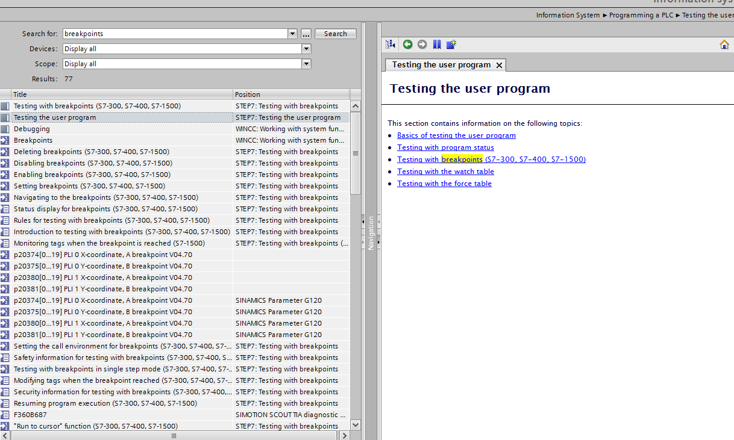The image size is (734, 440).
Task: Select Testing with breakpoints in single step mode
Action: (x=175, y=369)
